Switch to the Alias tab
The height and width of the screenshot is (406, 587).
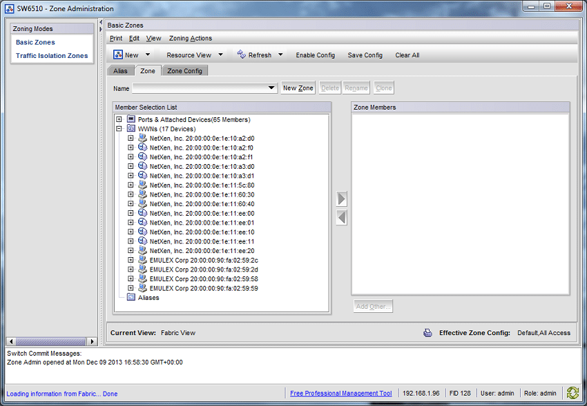pyautogui.click(x=121, y=70)
